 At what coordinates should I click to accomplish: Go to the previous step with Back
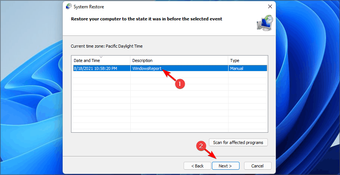197,166
